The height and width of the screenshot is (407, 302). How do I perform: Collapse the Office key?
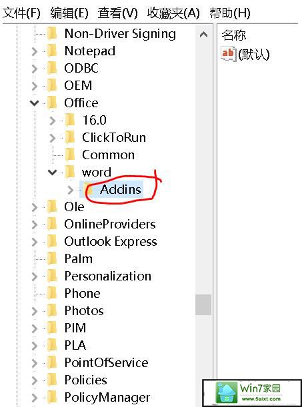(34, 103)
